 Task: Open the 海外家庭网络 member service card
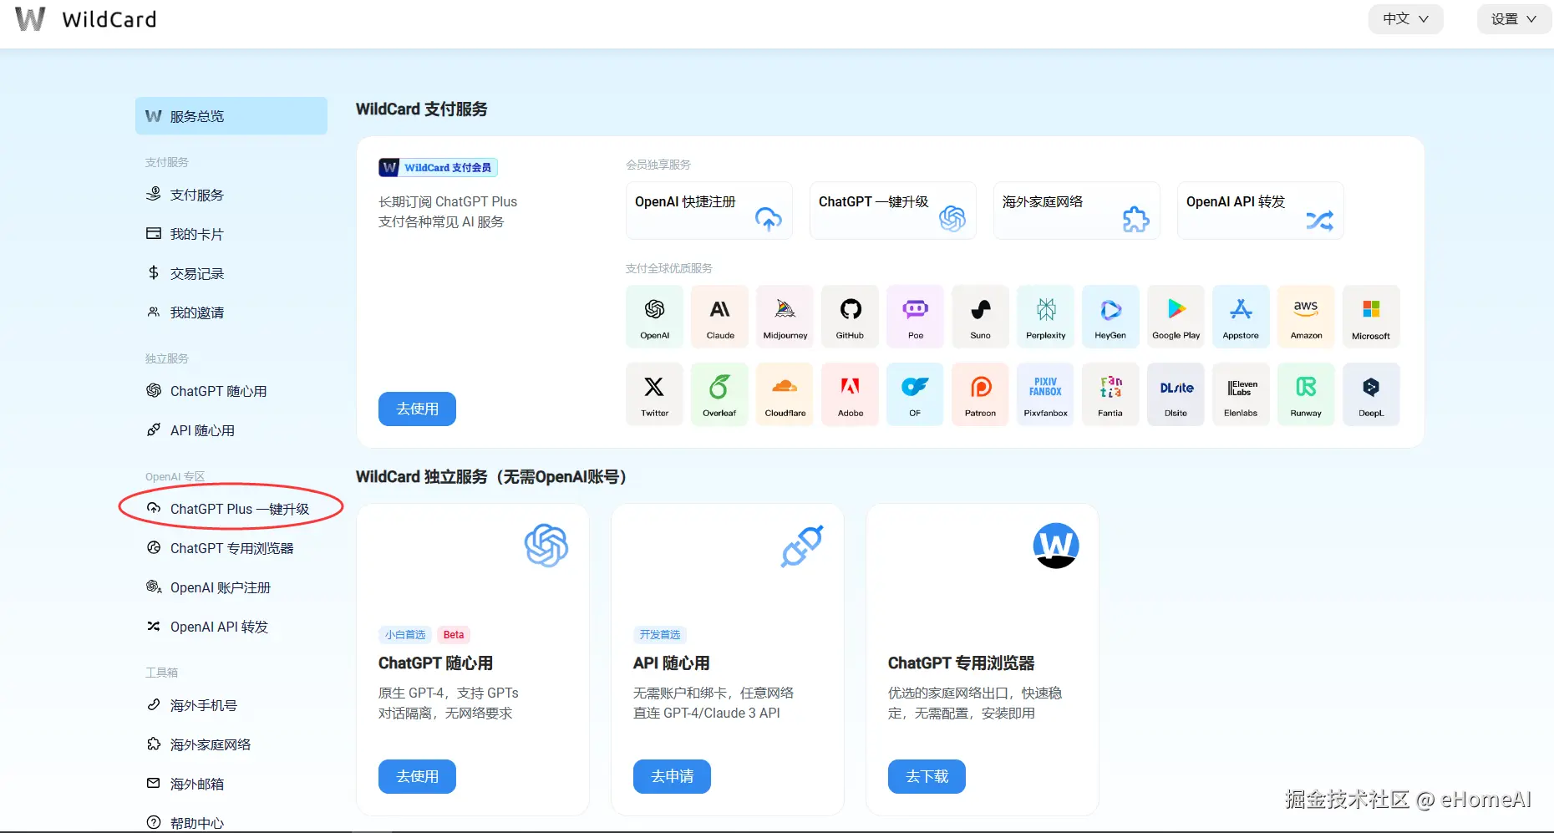coord(1077,211)
